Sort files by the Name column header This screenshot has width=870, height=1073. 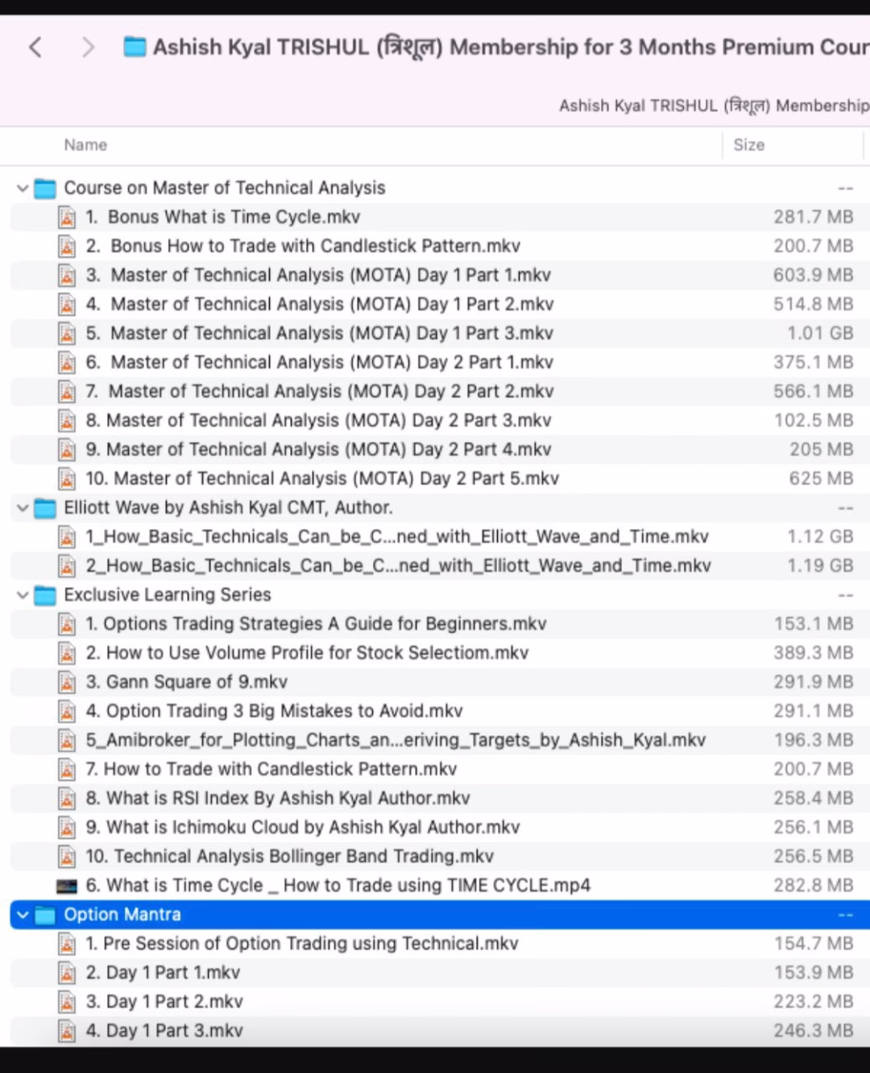point(85,145)
